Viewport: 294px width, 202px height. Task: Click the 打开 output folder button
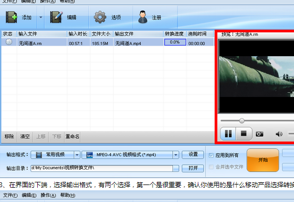193,168
